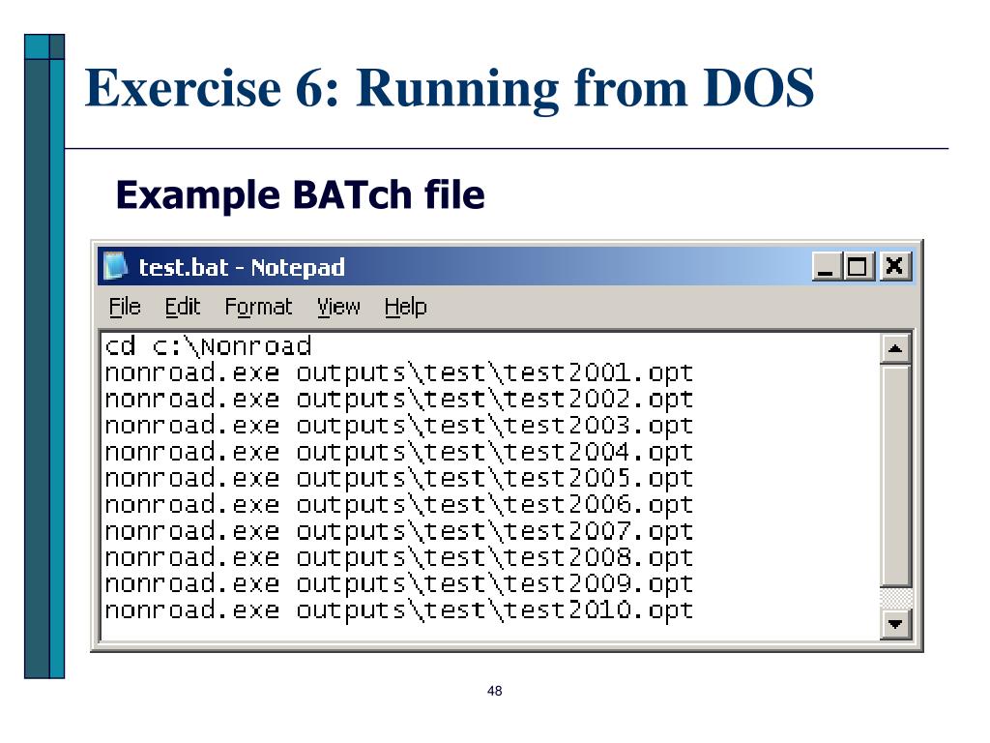This screenshot has width=990, height=743.
Task: Open the File menu in Notepad
Action: click(125, 307)
